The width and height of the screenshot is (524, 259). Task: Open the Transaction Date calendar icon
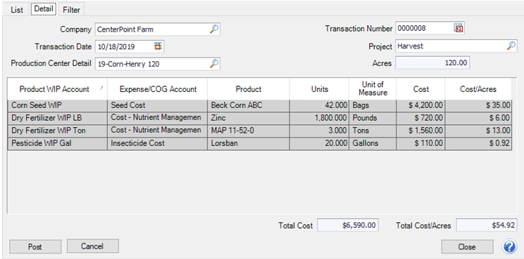158,46
